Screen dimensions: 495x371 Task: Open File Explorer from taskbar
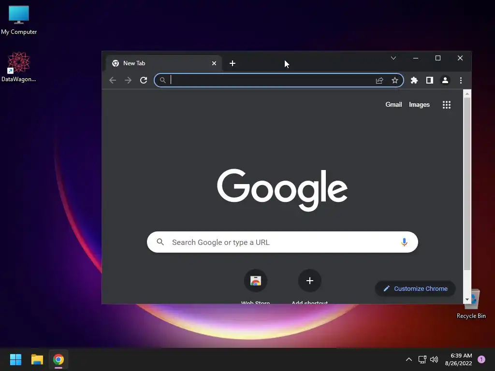(37, 359)
